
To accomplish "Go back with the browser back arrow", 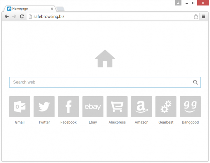I will 6,17.
